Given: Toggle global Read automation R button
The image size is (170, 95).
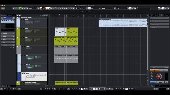Looking at the screenshot, I should point(20,8).
